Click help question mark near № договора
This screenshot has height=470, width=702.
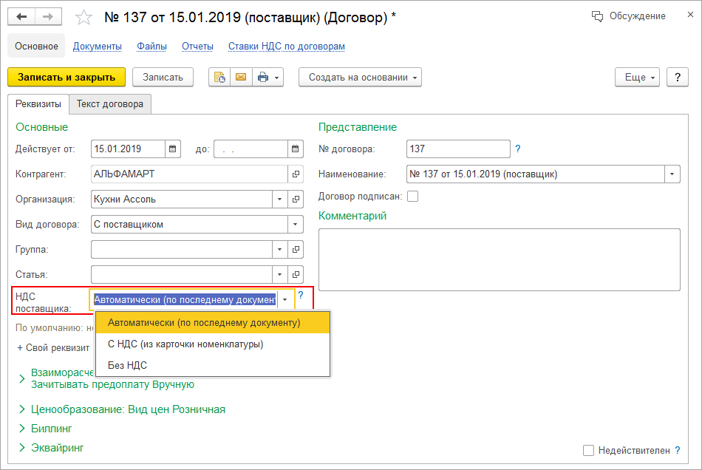tap(518, 149)
